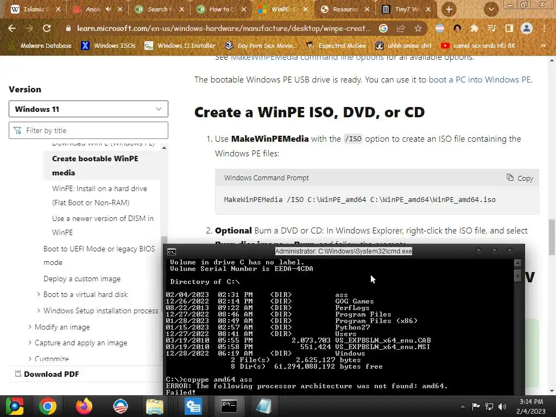Open the tab search dropdown arrow
The height and width of the screenshot is (417, 556).
point(491,9)
